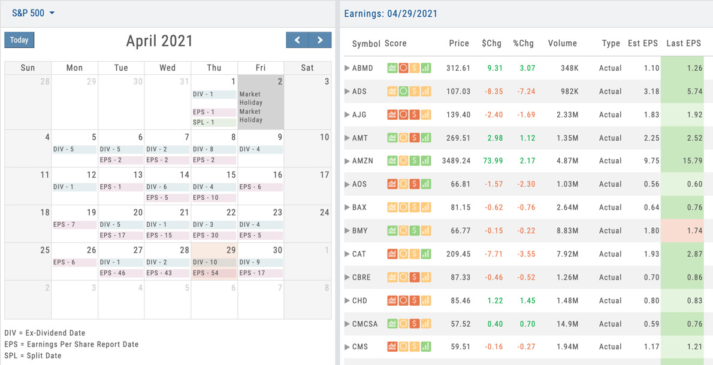713x365 pixels.
Task: Click AJG red dollar score icon
Action: pyautogui.click(x=414, y=115)
